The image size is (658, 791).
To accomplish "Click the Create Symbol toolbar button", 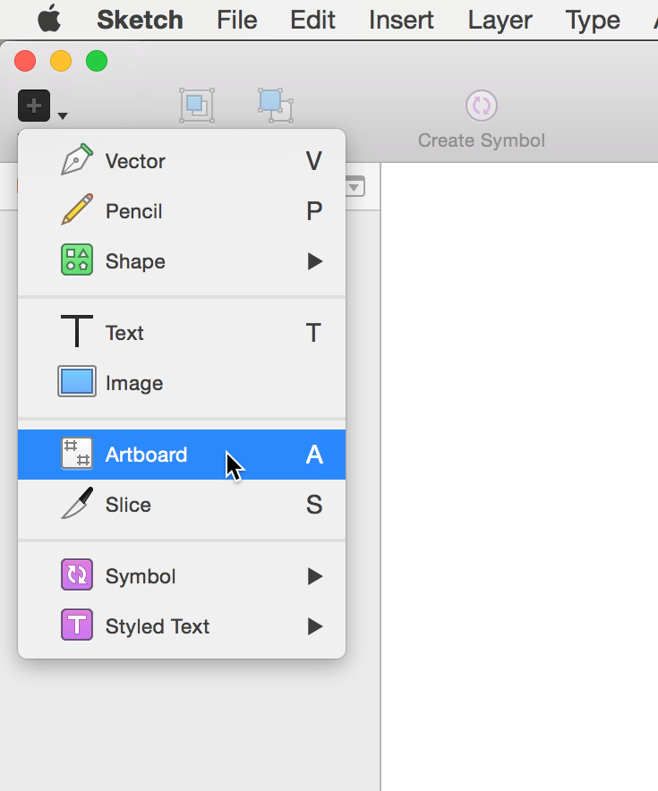I will 482,118.
